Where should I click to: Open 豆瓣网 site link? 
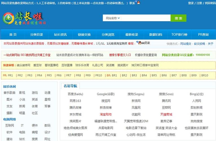tap(166, 108)
